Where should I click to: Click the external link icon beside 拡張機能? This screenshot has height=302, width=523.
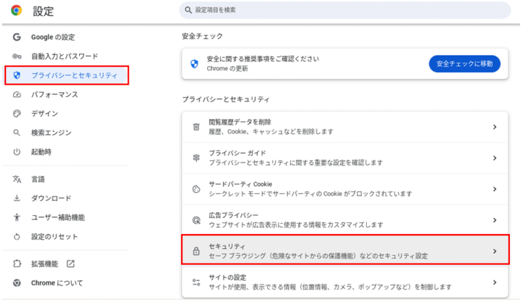click(x=71, y=264)
